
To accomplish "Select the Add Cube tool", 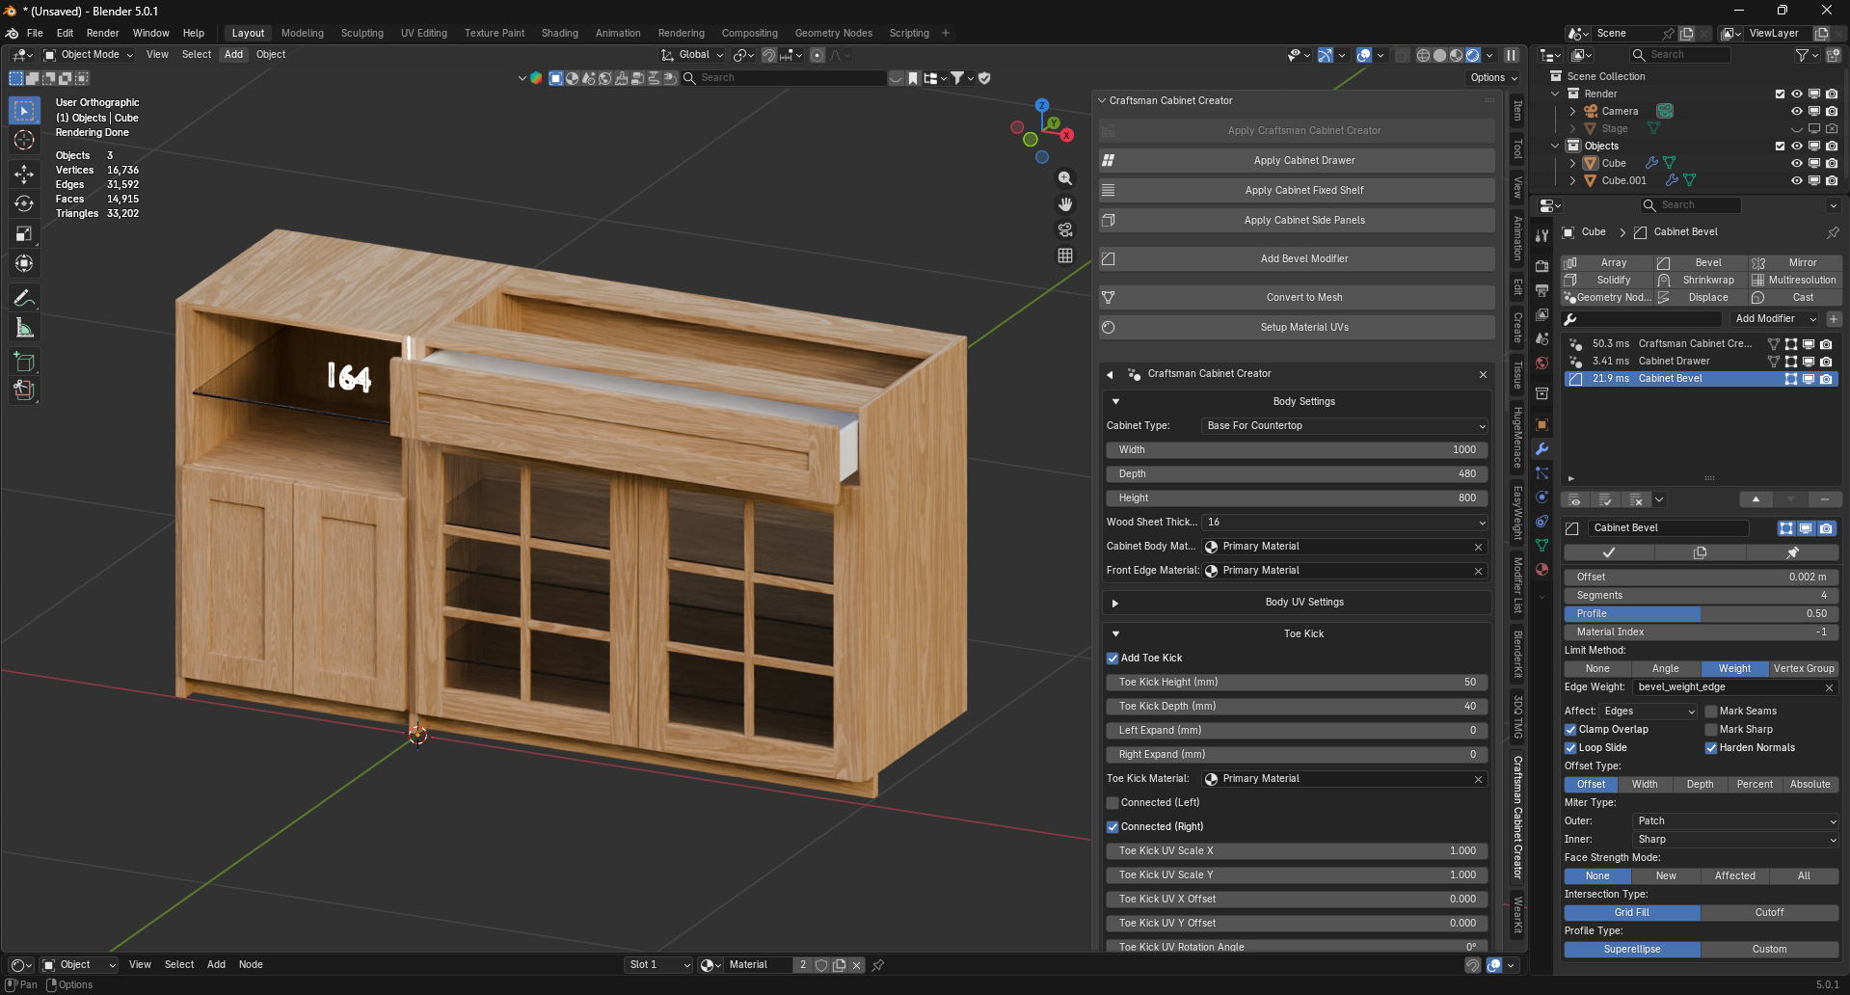I will (x=24, y=362).
